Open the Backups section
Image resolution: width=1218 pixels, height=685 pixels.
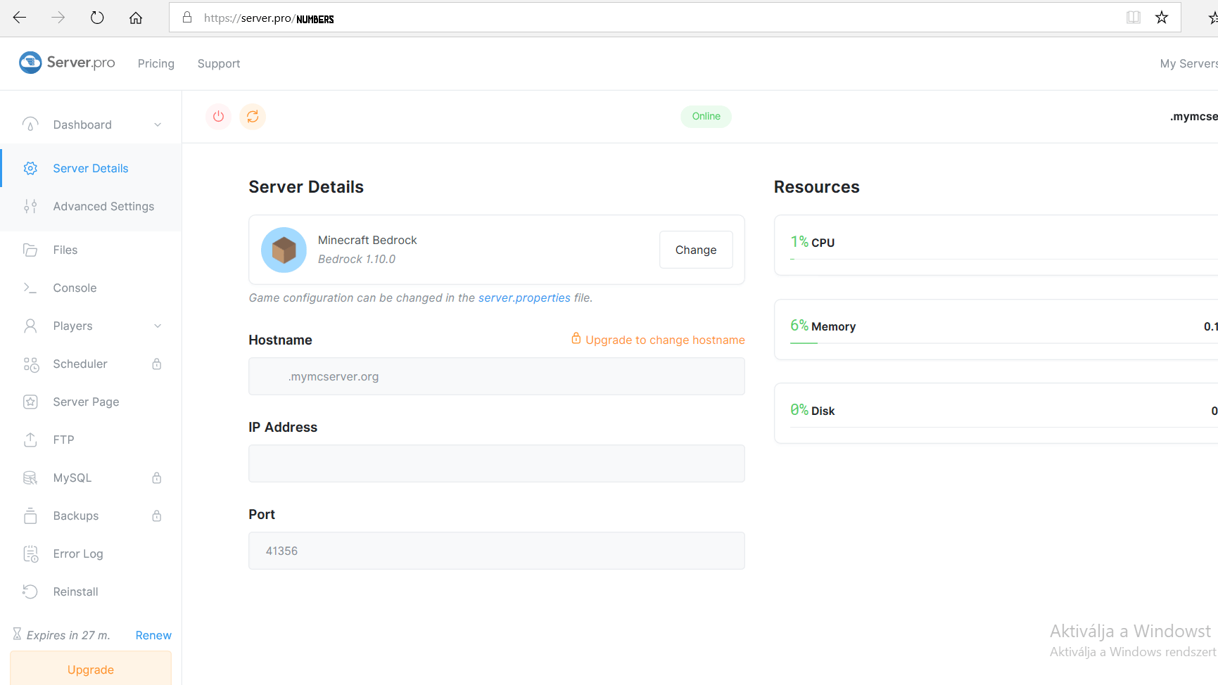pyautogui.click(x=75, y=516)
